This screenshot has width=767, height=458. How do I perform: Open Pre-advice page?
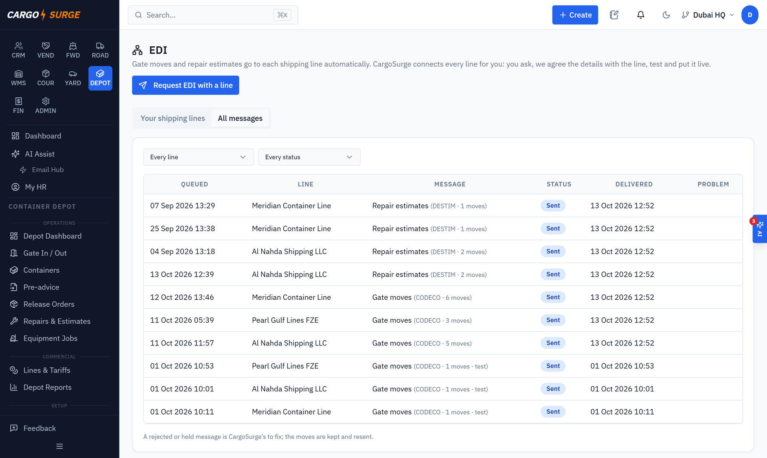click(x=60, y=287)
